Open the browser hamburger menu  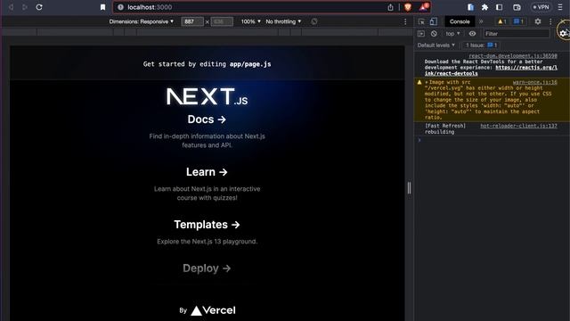(x=560, y=7)
